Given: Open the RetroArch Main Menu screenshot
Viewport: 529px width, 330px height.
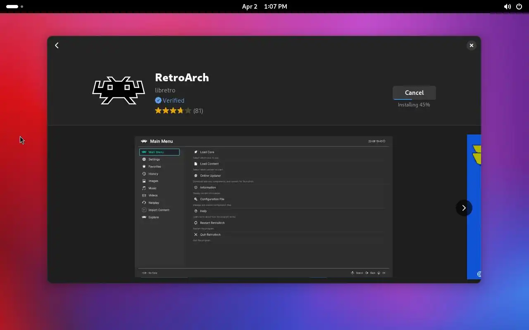Looking at the screenshot, I should [264, 207].
